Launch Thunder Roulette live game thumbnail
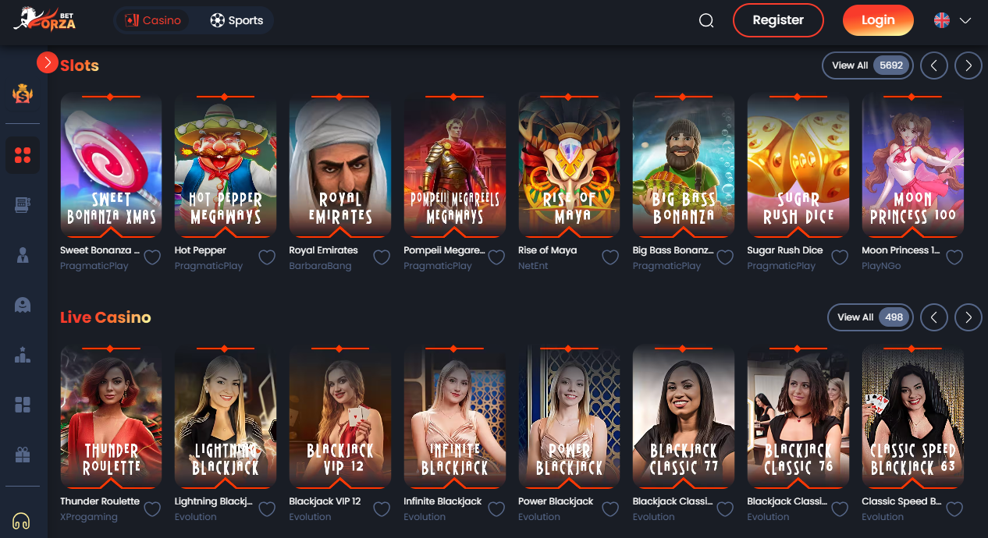988x538 pixels. [x=111, y=417]
